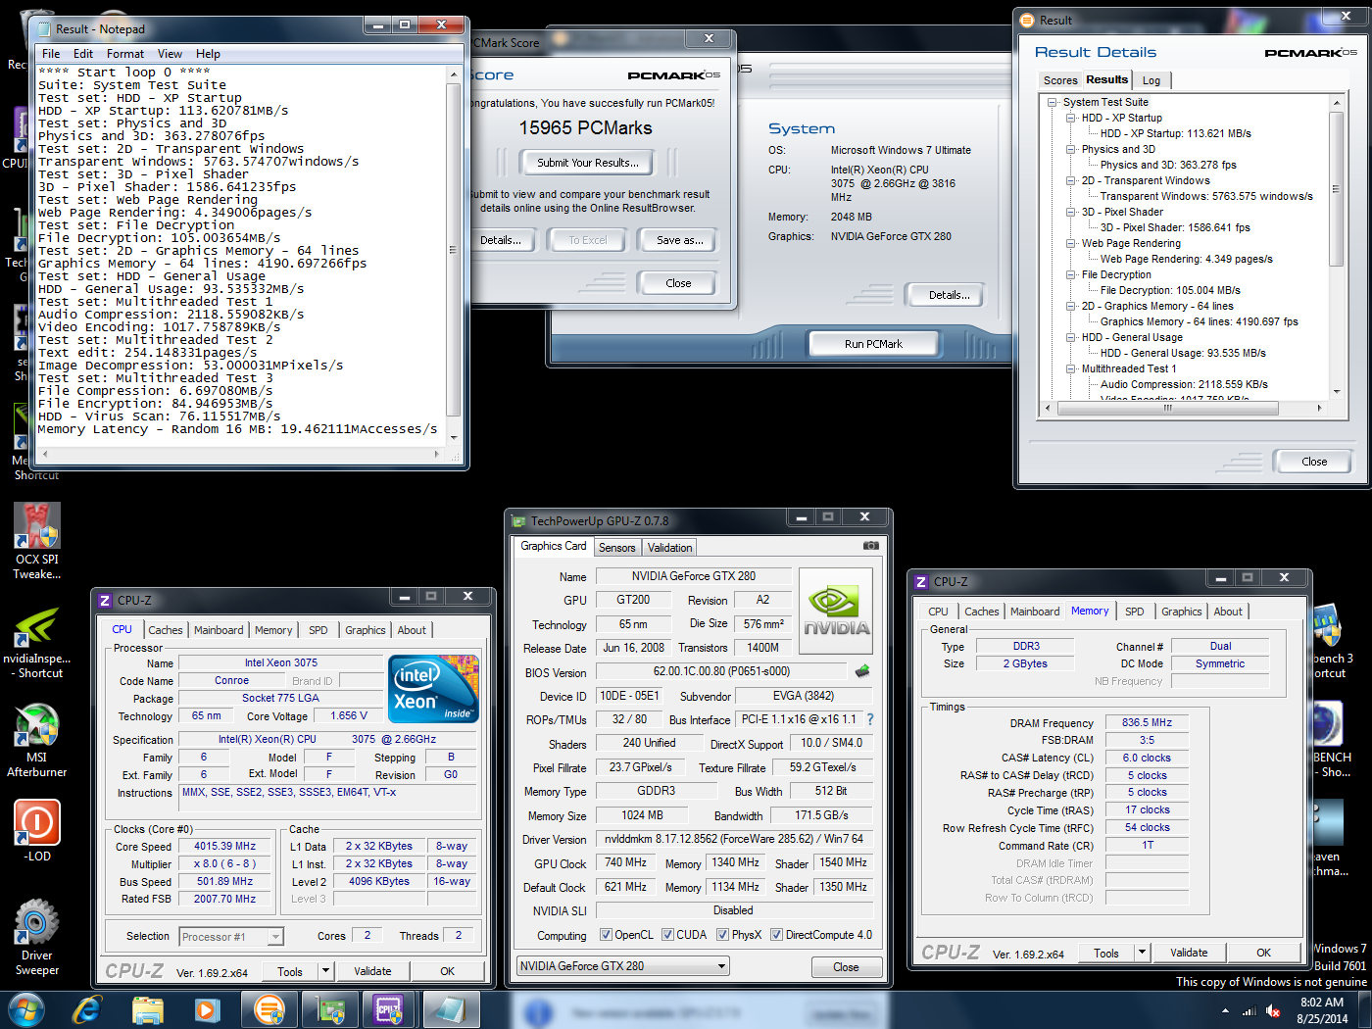Click the PCMark Result window orange icon
Viewport: 1372px width, 1029px height.
point(1027,20)
